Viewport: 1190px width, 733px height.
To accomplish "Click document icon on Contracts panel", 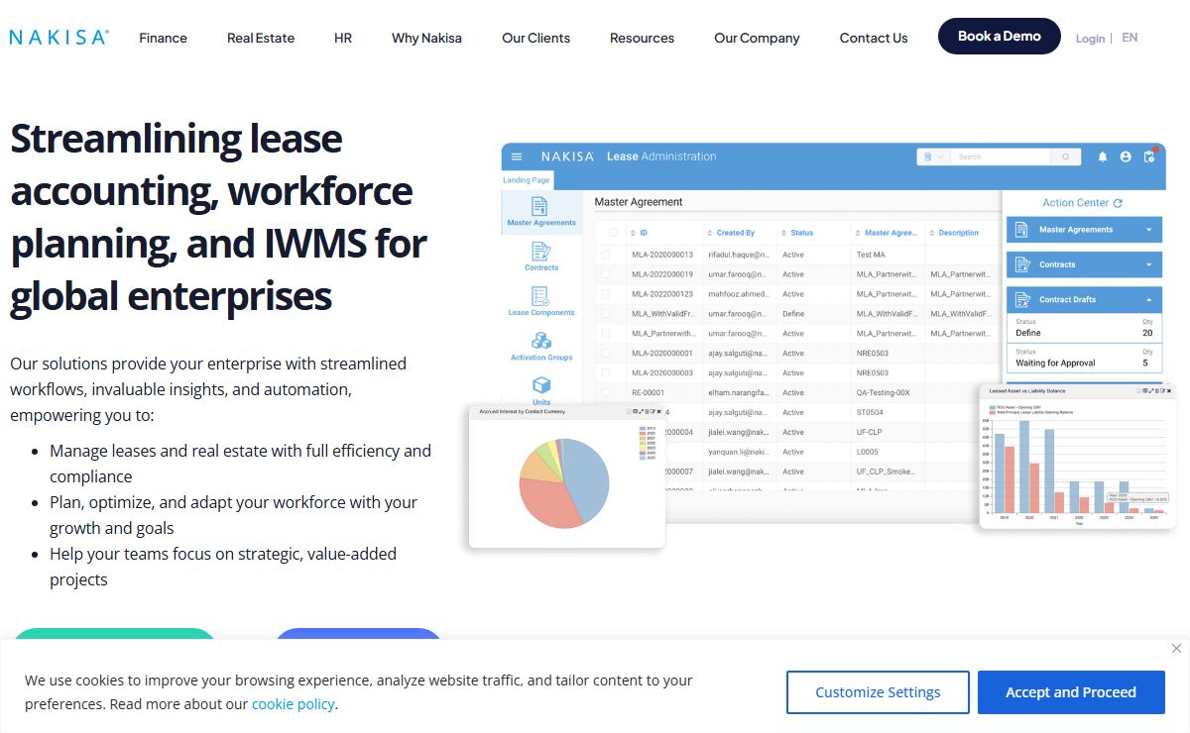I will [1021, 264].
